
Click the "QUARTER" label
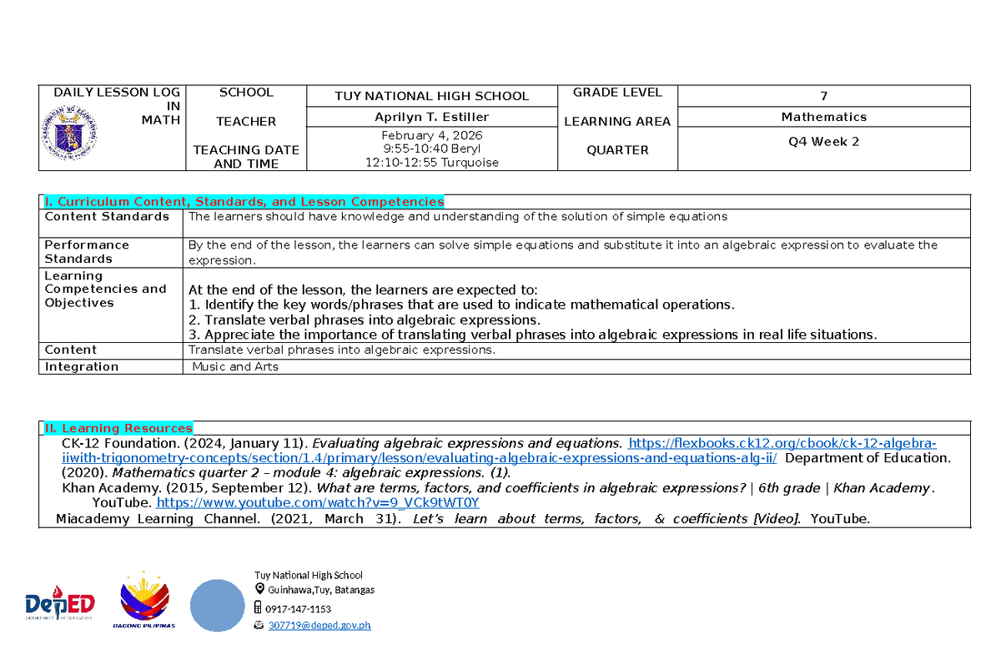pyautogui.click(x=618, y=150)
